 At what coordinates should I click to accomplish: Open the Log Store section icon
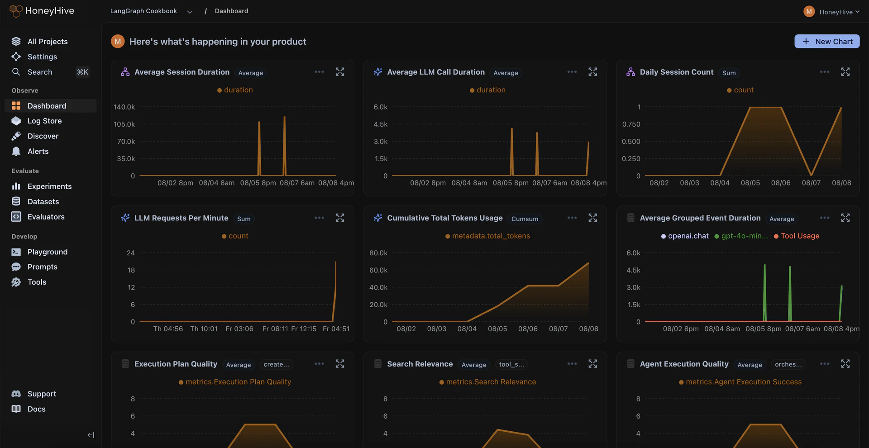pyautogui.click(x=16, y=121)
